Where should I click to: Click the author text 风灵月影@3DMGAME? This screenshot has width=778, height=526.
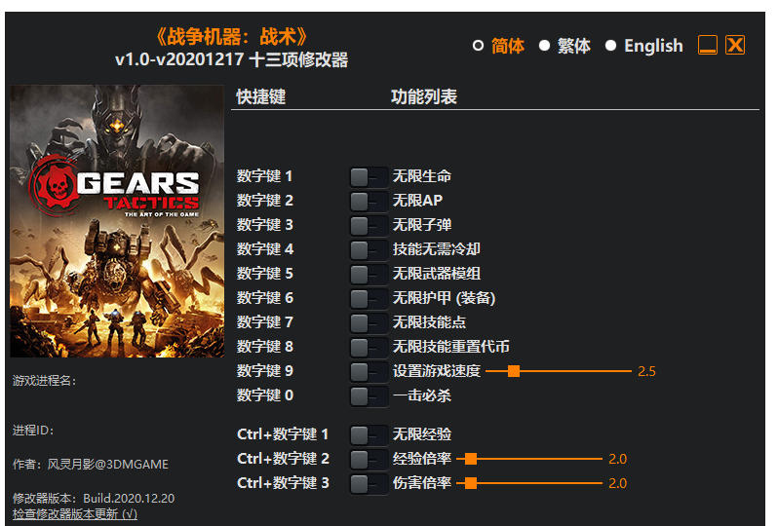[107, 465]
